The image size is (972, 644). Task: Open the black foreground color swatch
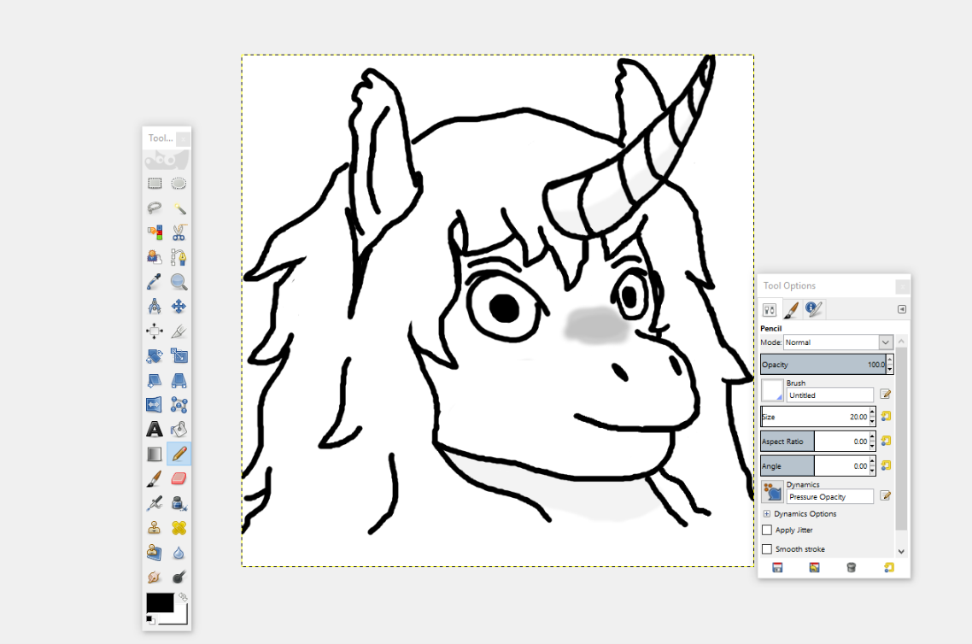160,602
